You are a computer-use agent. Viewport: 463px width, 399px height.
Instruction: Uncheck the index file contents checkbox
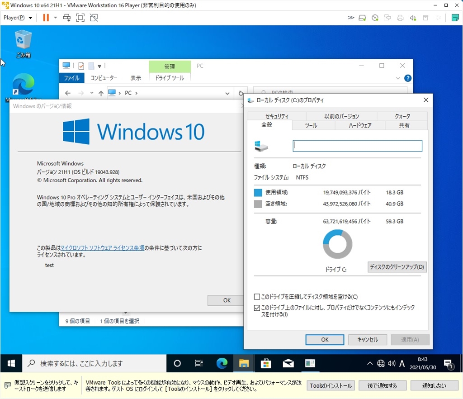tap(257, 308)
